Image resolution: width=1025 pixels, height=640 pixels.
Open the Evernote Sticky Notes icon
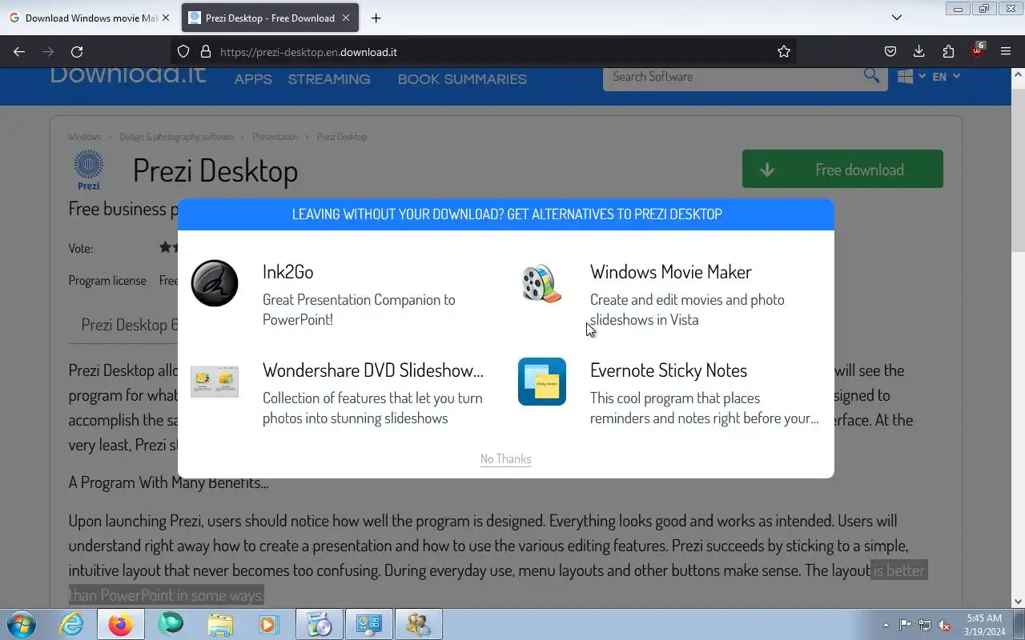point(542,382)
